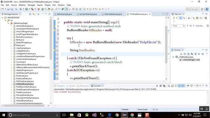Open Package Explorer view menu triangle
Screen dimensions: 210x118
click(43, 14)
